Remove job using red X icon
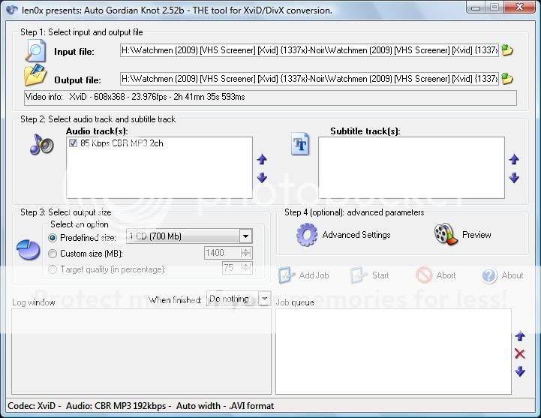Viewport: 541px width, 418px height. point(519,354)
